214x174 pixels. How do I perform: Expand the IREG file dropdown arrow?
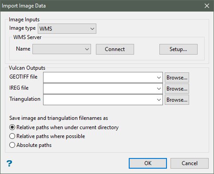click(x=159, y=89)
